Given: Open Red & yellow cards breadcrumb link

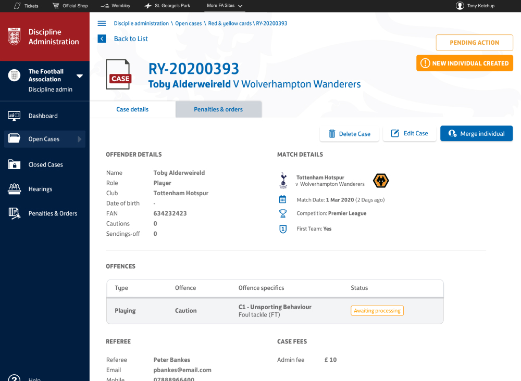Looking at the screenshot, I should 230,23.
